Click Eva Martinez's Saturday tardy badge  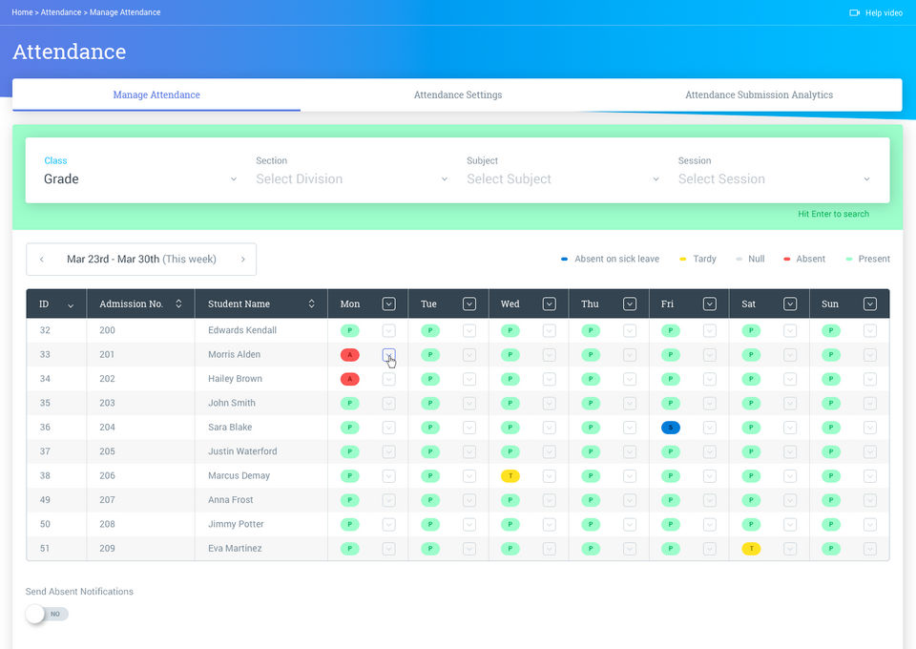[x=751, y=549]
